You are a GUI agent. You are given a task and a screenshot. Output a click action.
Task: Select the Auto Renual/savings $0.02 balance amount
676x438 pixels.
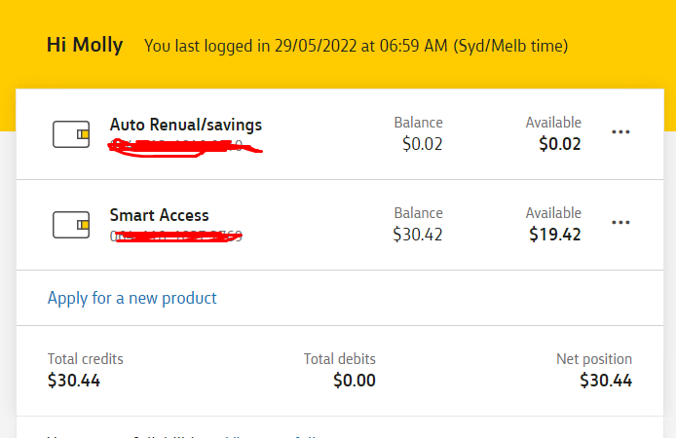(422, 144)
